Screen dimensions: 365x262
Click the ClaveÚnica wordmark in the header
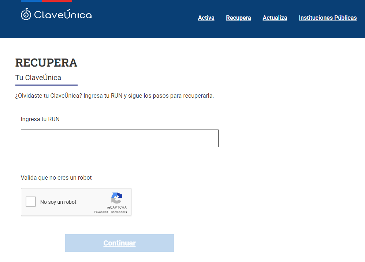[x=63, y=15]
